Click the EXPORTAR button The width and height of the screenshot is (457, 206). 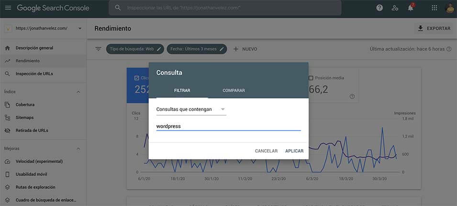(x=434, y=28)
